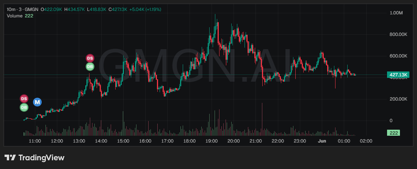Click the 12:00 time axis label

[x=57, y=141]
